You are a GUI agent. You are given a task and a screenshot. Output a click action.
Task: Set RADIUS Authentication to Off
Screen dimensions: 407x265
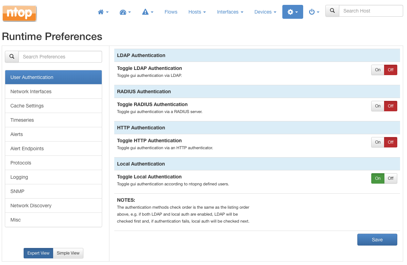[391, 106]
